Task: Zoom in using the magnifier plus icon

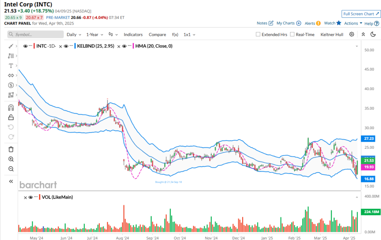Action: click(x=11, y=159)
